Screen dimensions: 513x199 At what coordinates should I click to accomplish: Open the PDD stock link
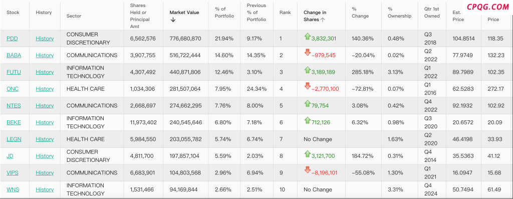(x=12, y=39)
